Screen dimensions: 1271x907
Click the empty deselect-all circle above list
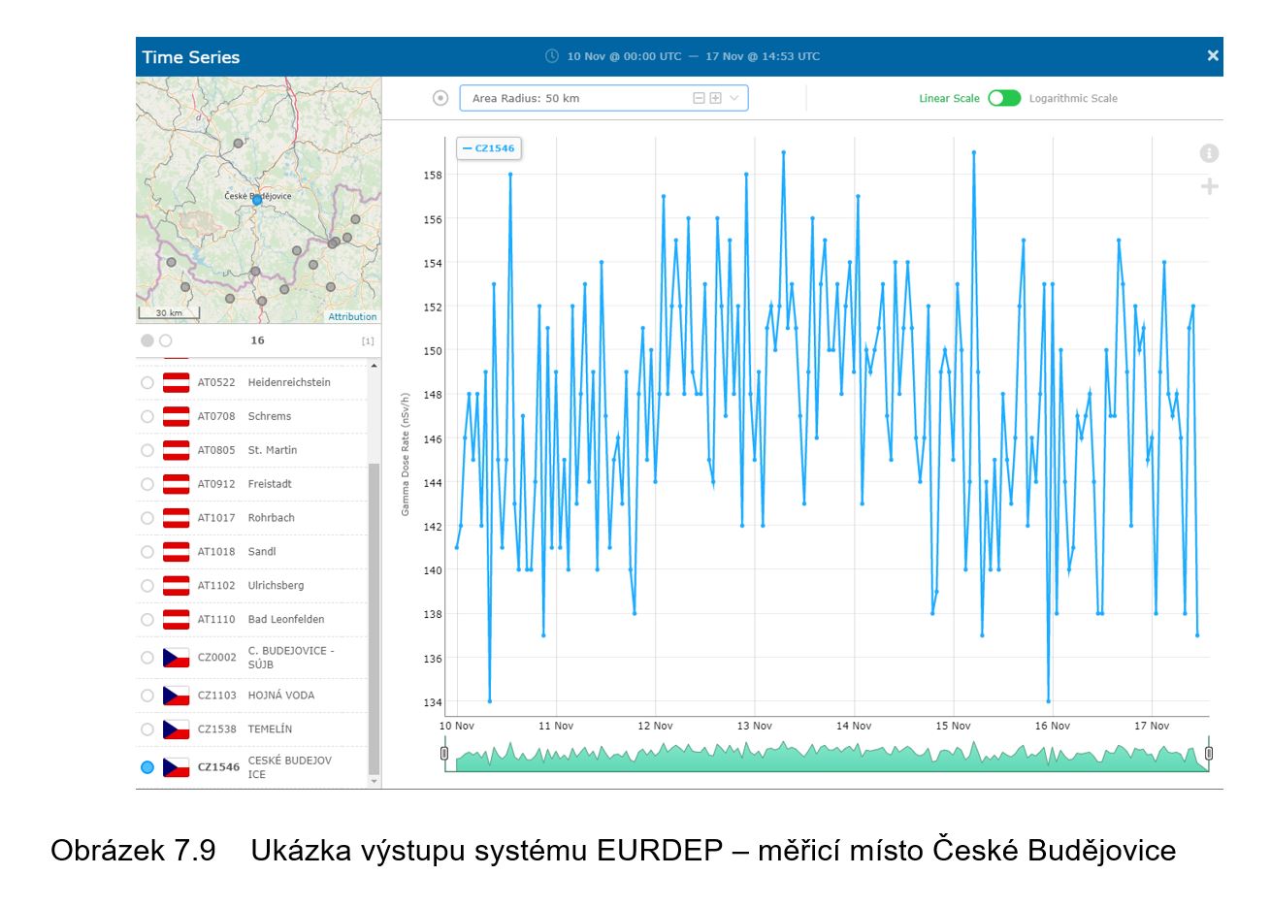[166, 340]
